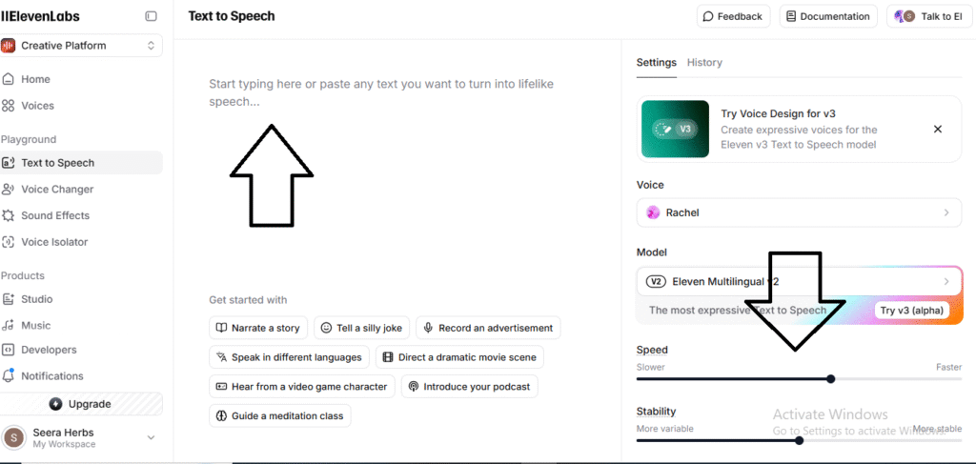Viewport: 976px width, 464px height.
Task: Switch to the Settings tab
Action: point(656,63)
